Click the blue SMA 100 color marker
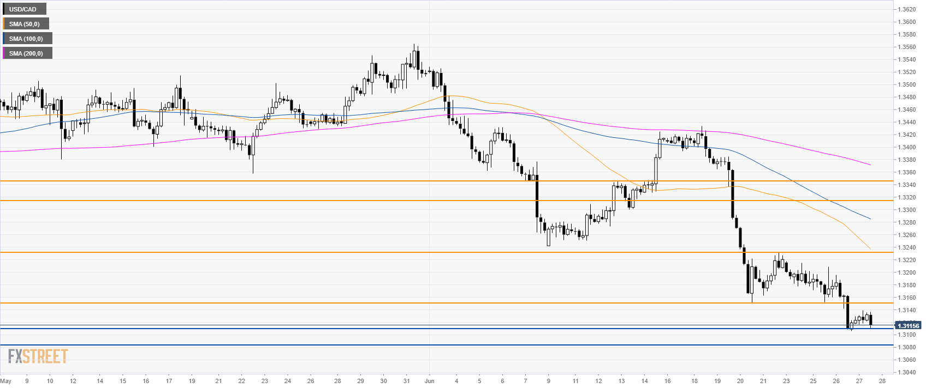Viewport: 932px width, 388px height. [x=3, y=39]
